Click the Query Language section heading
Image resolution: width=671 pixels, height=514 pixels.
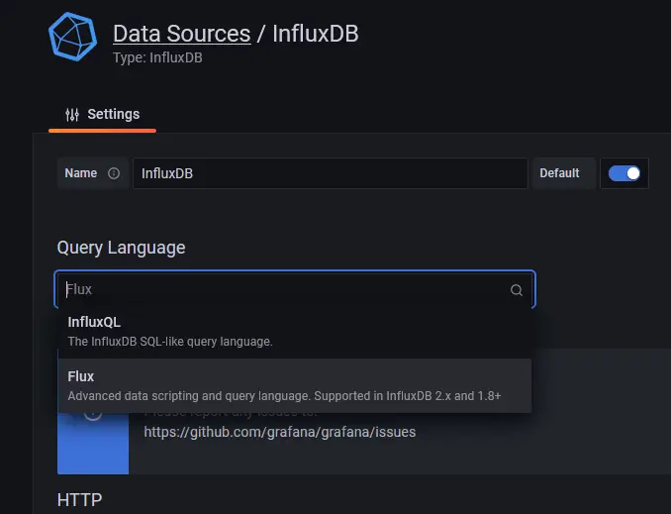(121, 248)
